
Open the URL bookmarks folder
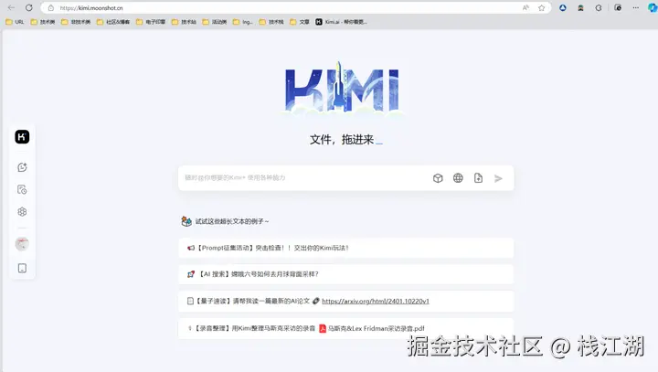click(x=15, y=22)
